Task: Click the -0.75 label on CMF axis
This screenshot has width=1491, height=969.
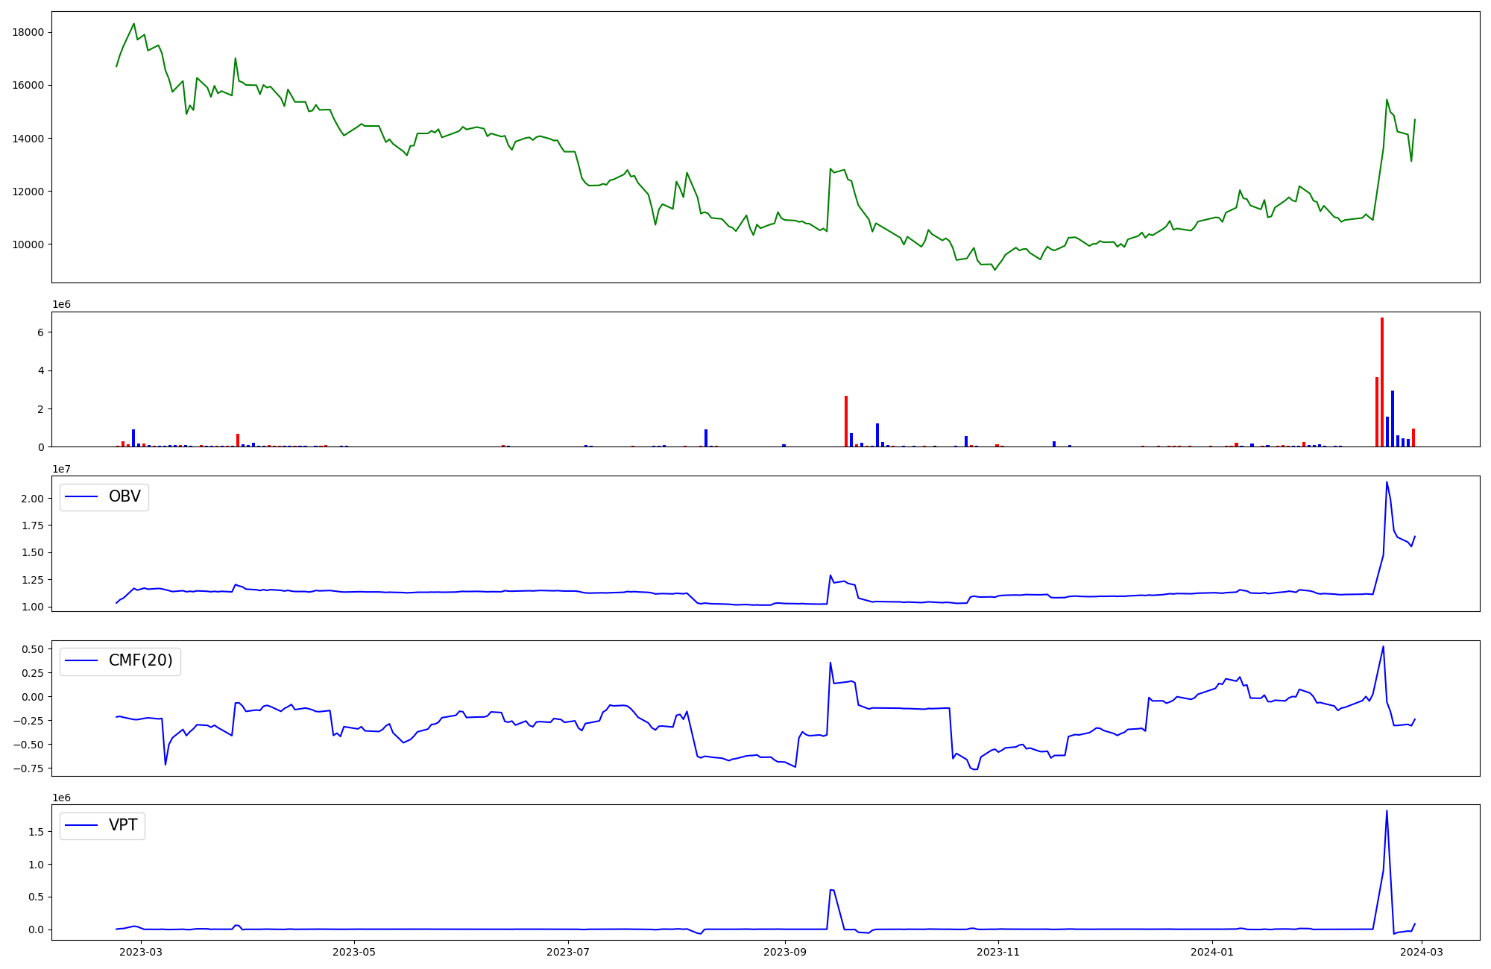Action: (x=30, y=768)
